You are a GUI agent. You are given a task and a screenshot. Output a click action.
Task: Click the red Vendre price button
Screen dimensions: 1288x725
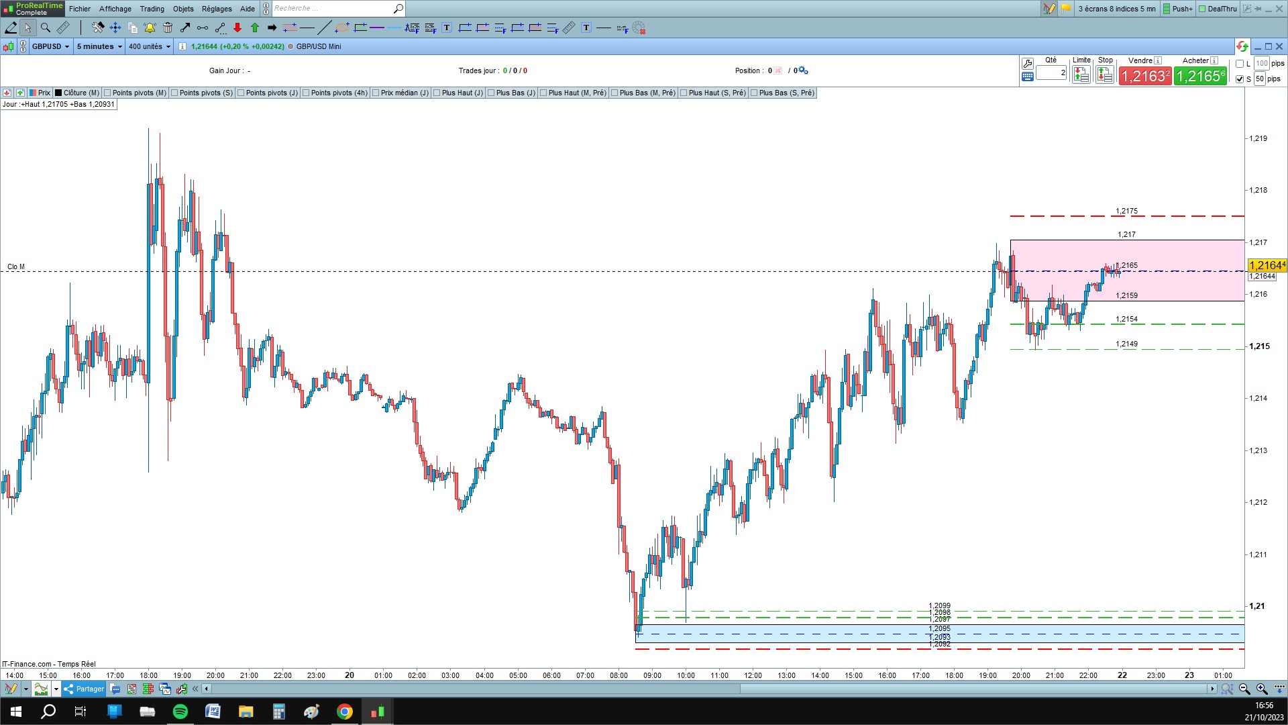click(1144, 76)
